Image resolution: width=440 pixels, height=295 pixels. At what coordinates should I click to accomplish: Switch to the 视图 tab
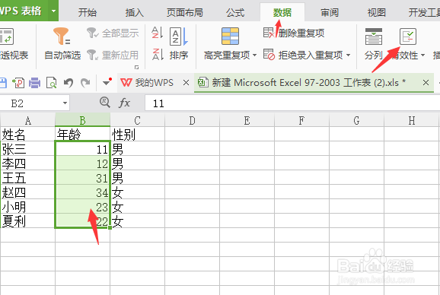[x=377, y=13]
